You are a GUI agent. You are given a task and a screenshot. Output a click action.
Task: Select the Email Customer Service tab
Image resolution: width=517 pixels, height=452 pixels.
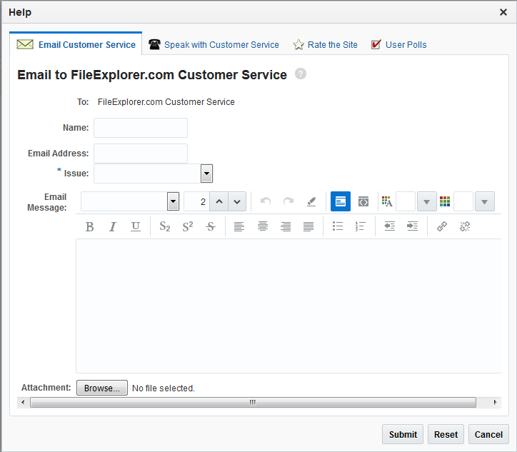[76, 44]
